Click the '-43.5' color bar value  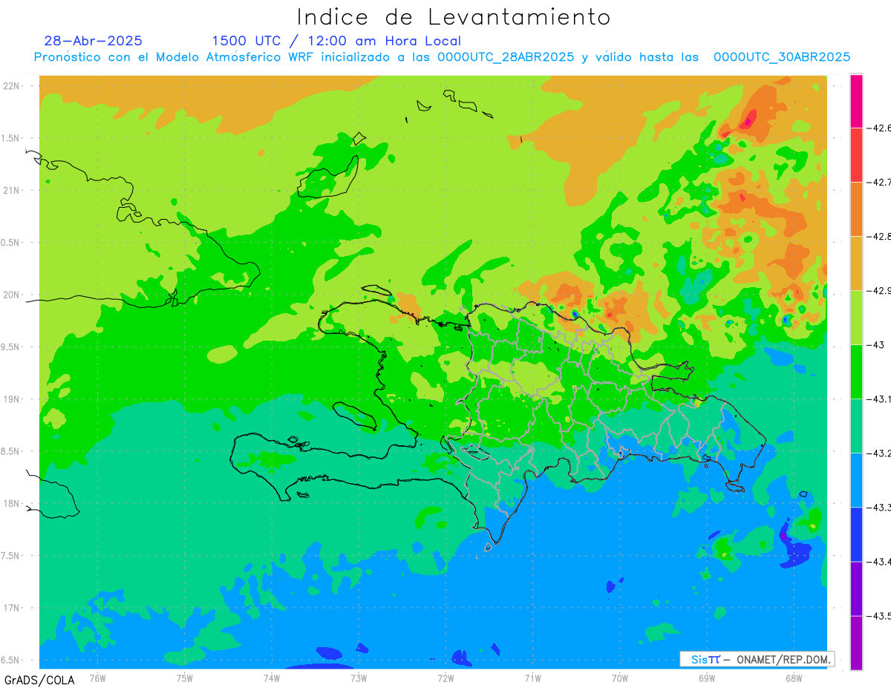(x=880, y=616)
